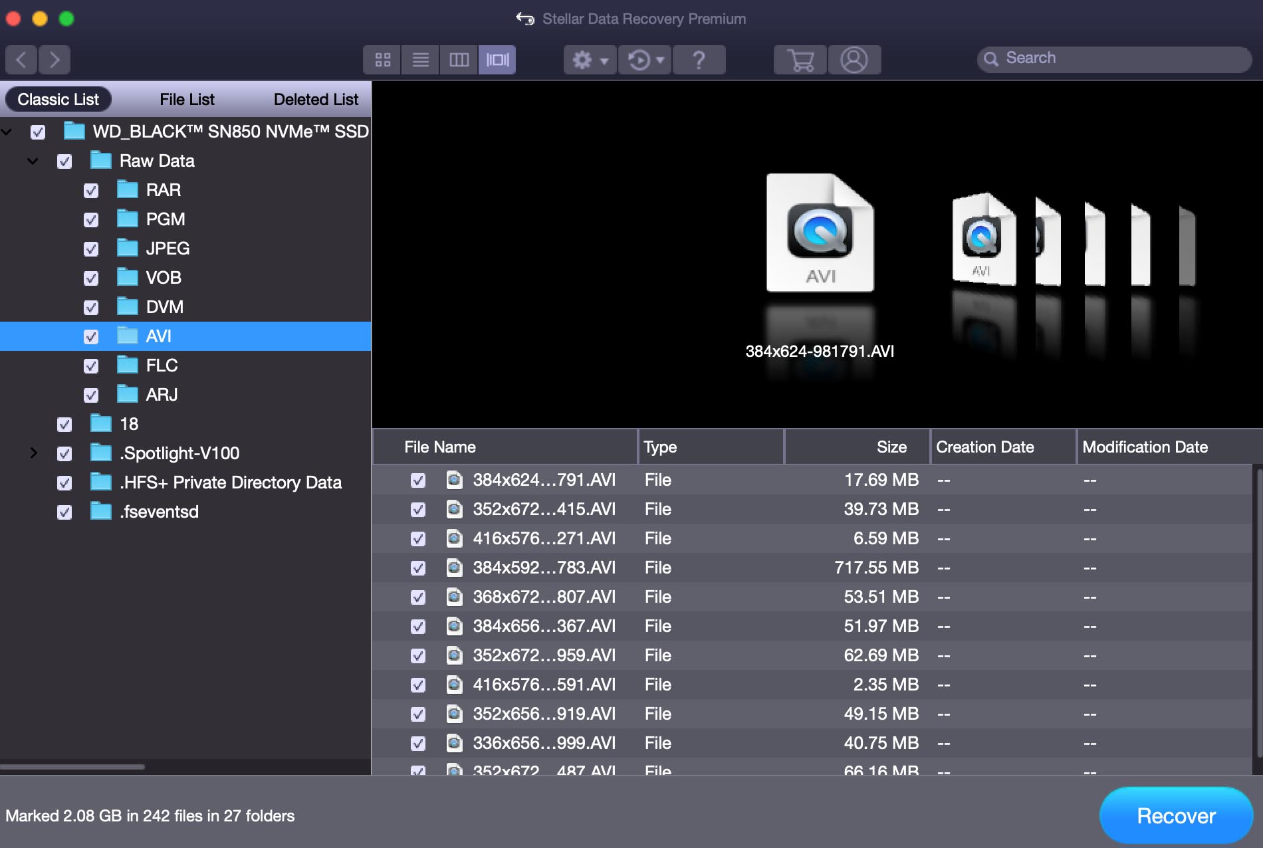
Task: Switch to the Deleted List tab
Action: tap(316, 100)
